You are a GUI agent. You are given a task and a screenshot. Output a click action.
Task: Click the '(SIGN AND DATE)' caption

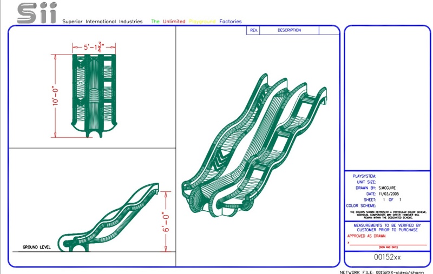[388, 248]
